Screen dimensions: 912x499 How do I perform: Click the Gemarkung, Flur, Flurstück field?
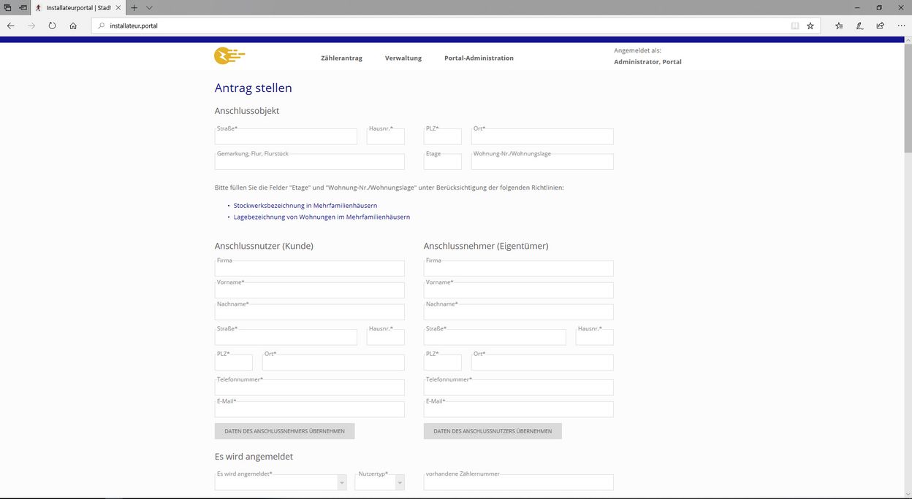pos(309,162)
